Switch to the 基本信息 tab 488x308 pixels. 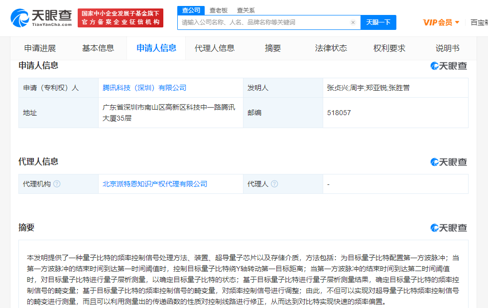pos(98,48)
